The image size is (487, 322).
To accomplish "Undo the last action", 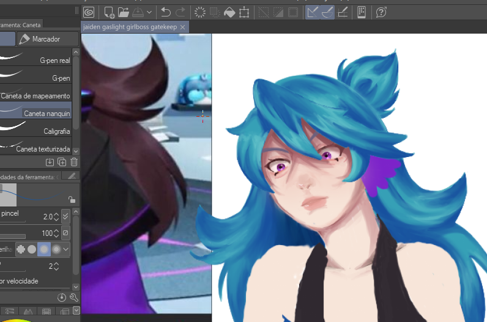I will tap(166, 12).
